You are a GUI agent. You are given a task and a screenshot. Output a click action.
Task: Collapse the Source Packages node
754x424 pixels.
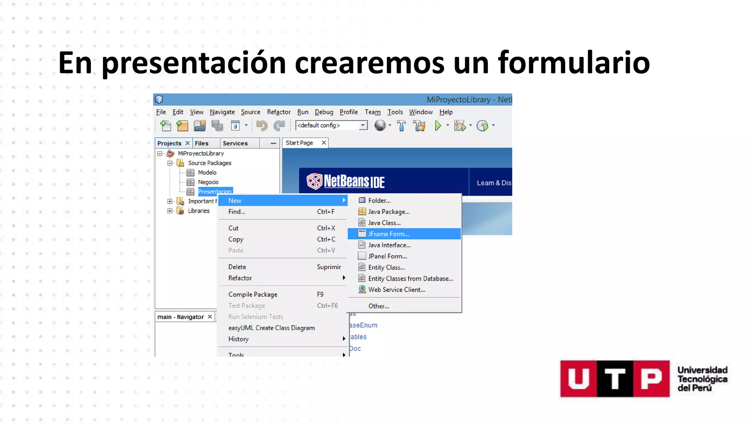click(x=170, y=163)
